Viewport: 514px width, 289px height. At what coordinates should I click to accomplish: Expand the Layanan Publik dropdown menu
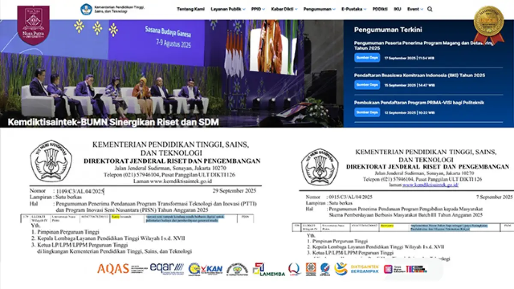pos(228,9)
